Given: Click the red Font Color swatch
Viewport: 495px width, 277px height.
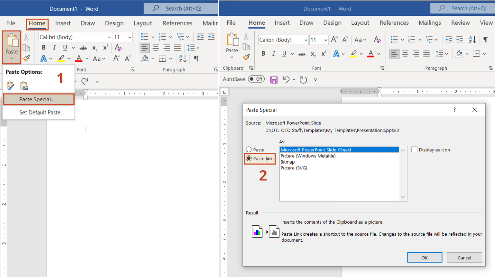Looking at the screenshot, I should point(79,59).
